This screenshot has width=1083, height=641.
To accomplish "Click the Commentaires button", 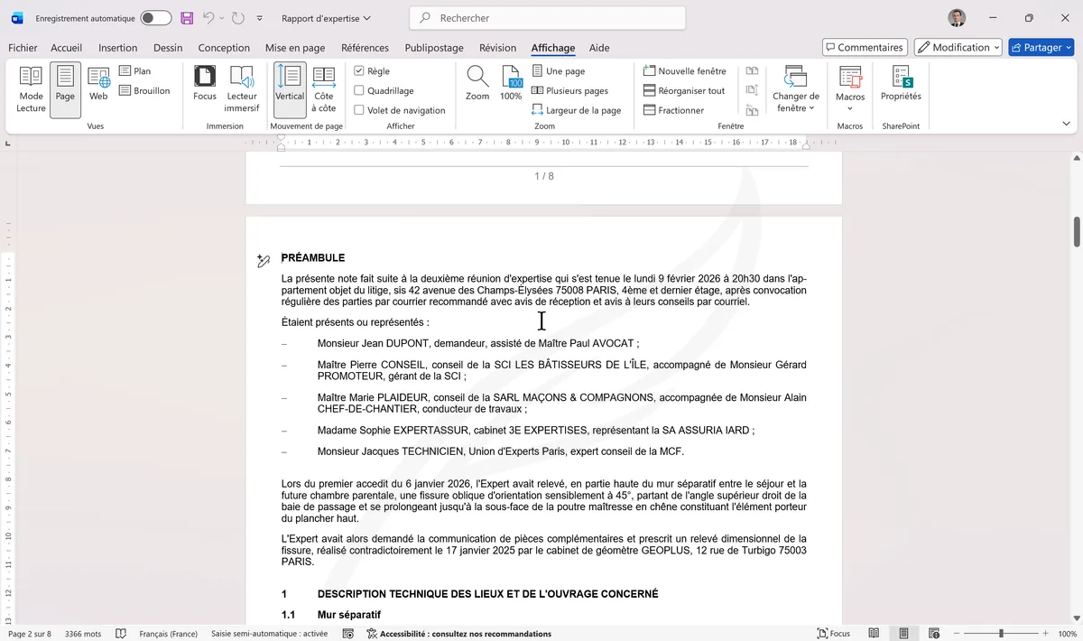I will (x=865, y=47).
